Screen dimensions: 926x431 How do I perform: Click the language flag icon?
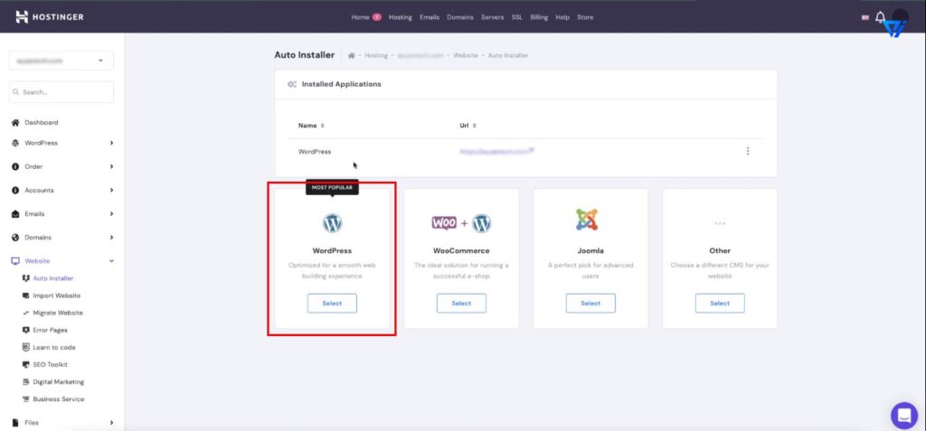(865, 18)
